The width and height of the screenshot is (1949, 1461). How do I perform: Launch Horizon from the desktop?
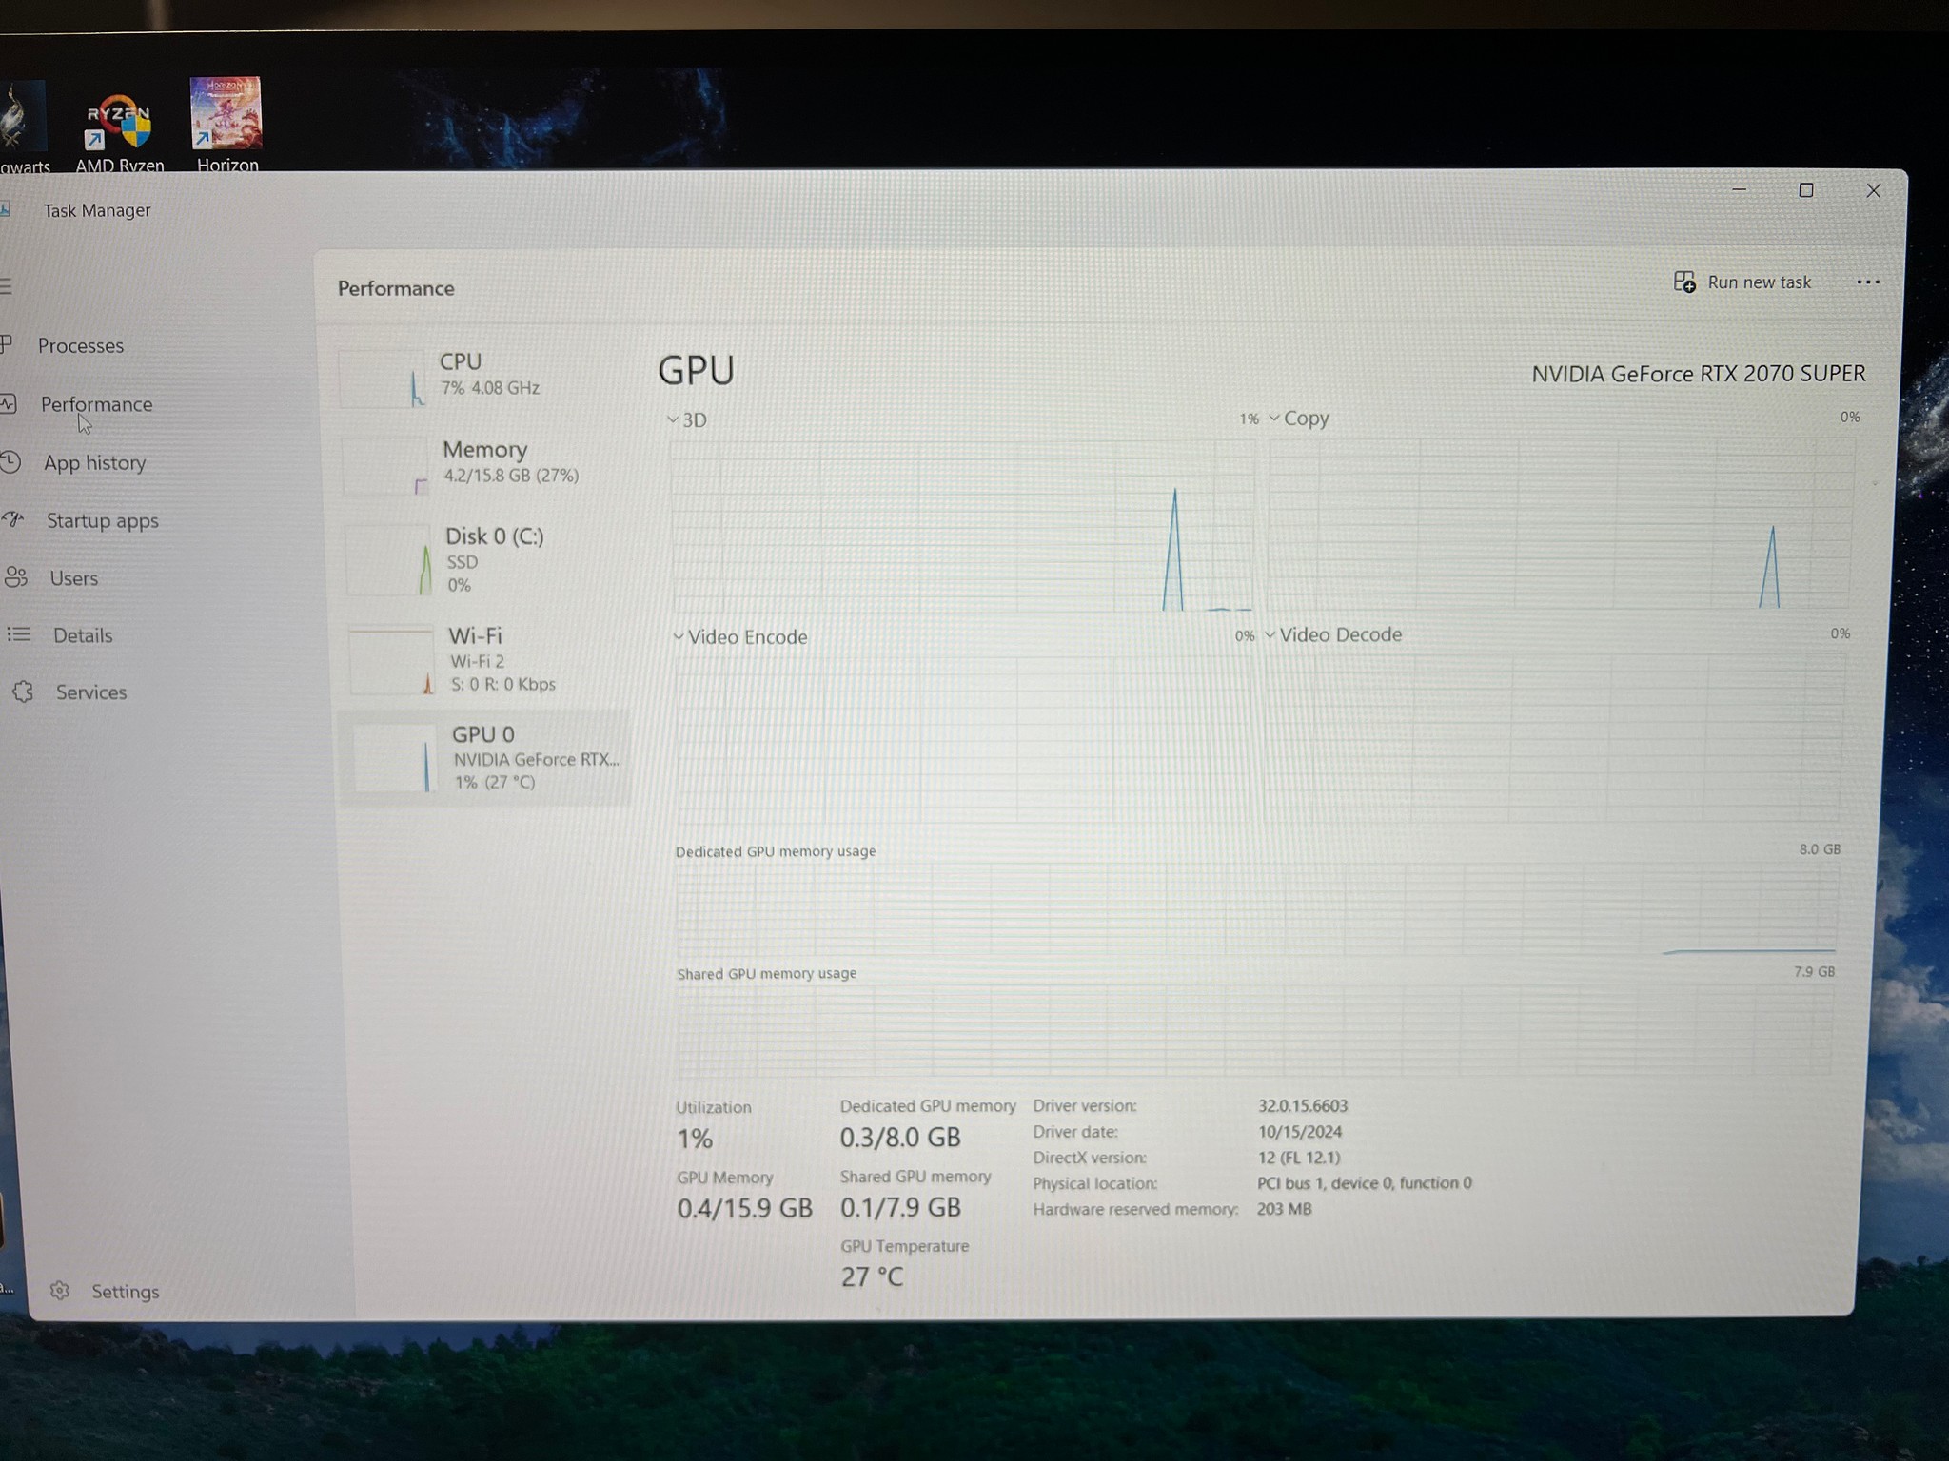(x=226, y=112)
